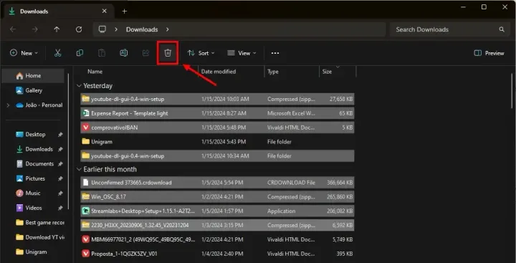Select youtube-dl-gui-0.4-win-setup zipped file
The height and width of the screenshot is (263, 516).
coord(217,99)
